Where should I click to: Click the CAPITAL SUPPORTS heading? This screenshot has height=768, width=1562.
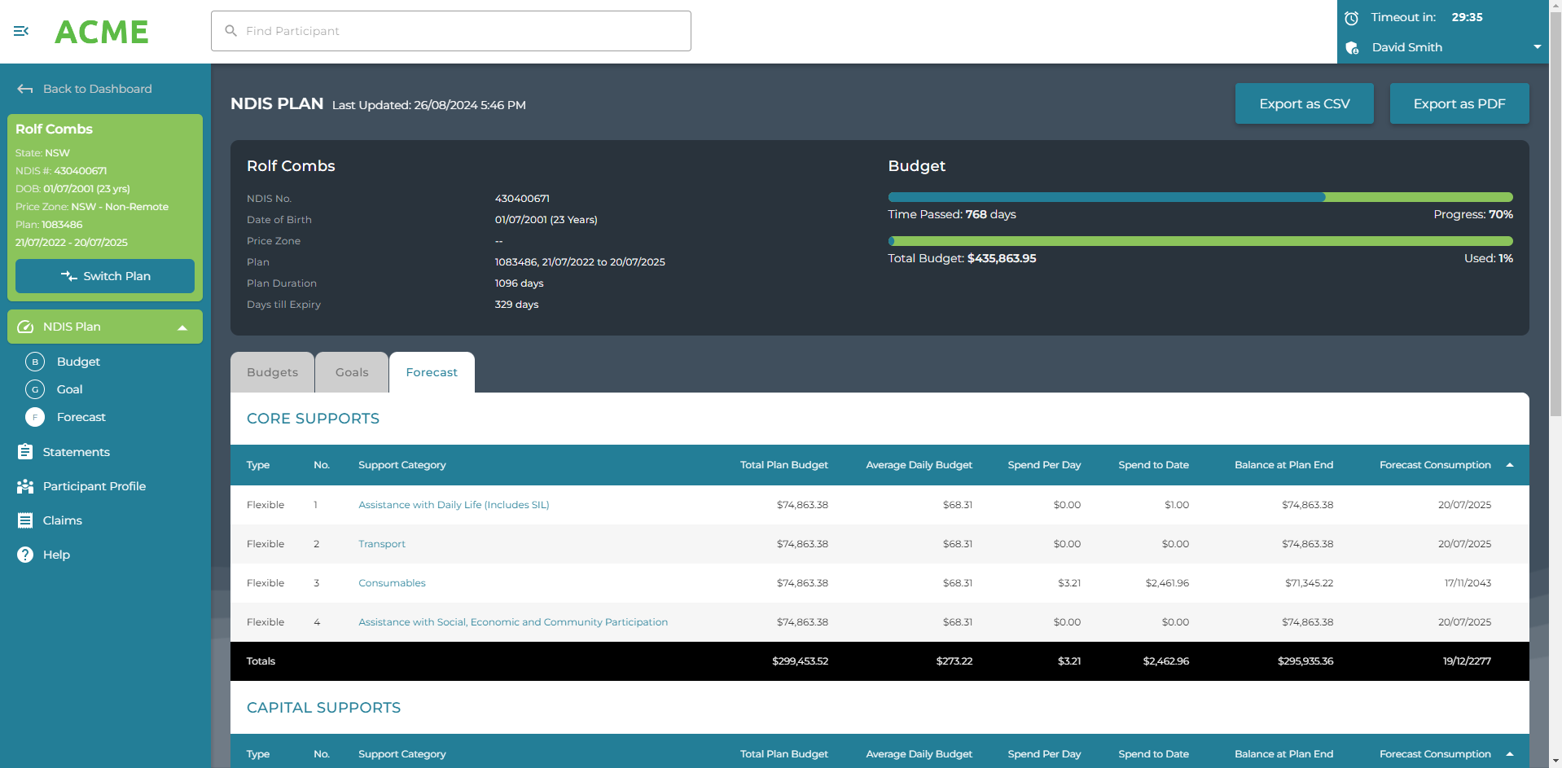pyautogui.click(x=323, y=708)
